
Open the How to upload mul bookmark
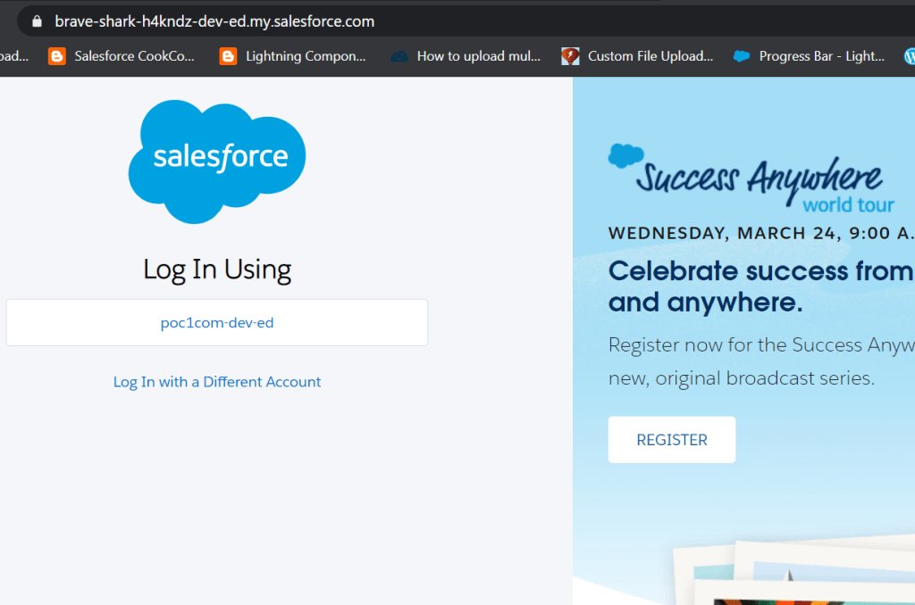pos(478,56)
